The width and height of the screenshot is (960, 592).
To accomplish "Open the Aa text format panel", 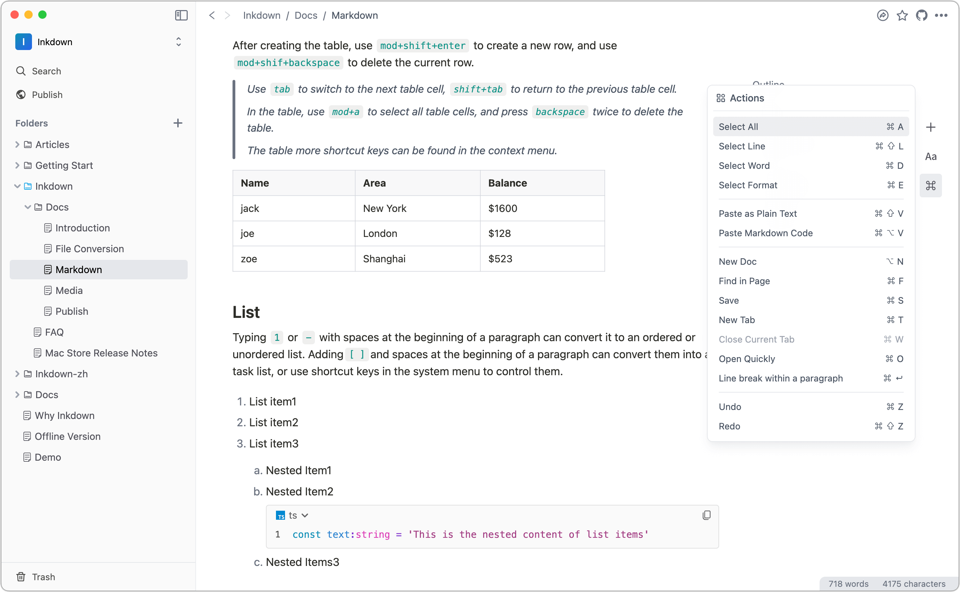I will pyautogui.click(x=930, y=157).
